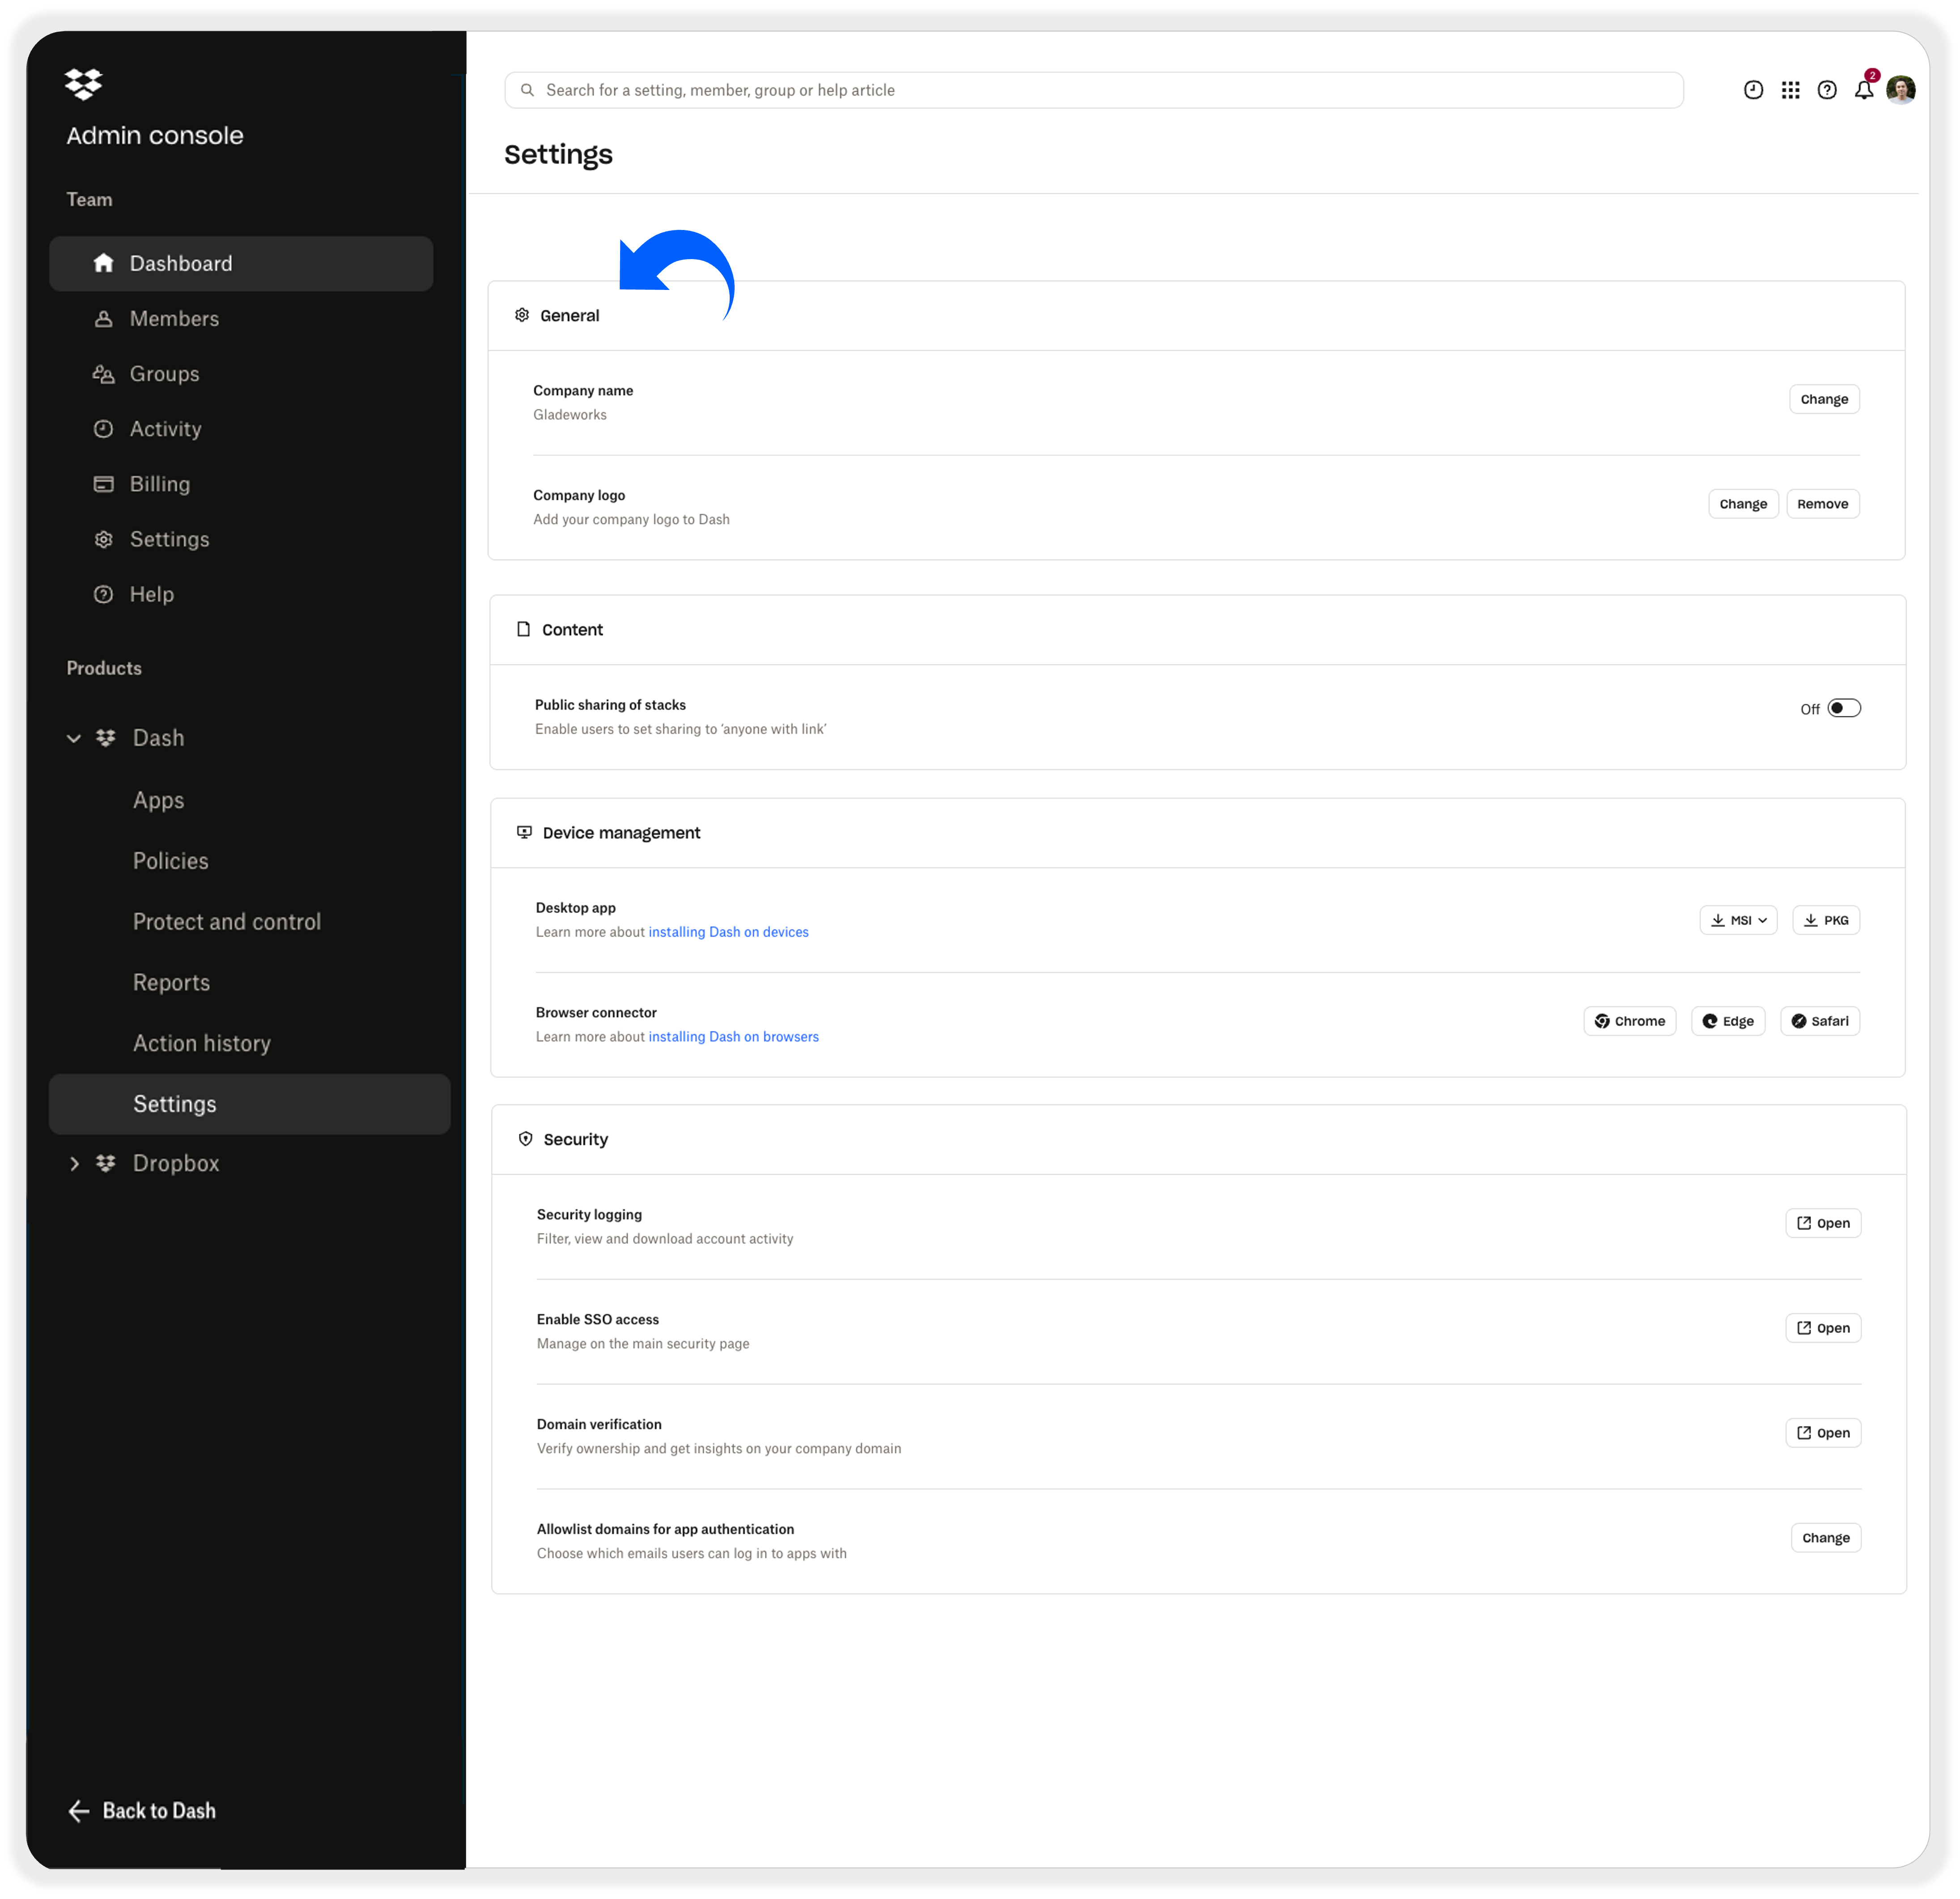Open the apps grid icon top right
The width and height of the screenshot is (1960, 1899).
tap(1791, 89)
